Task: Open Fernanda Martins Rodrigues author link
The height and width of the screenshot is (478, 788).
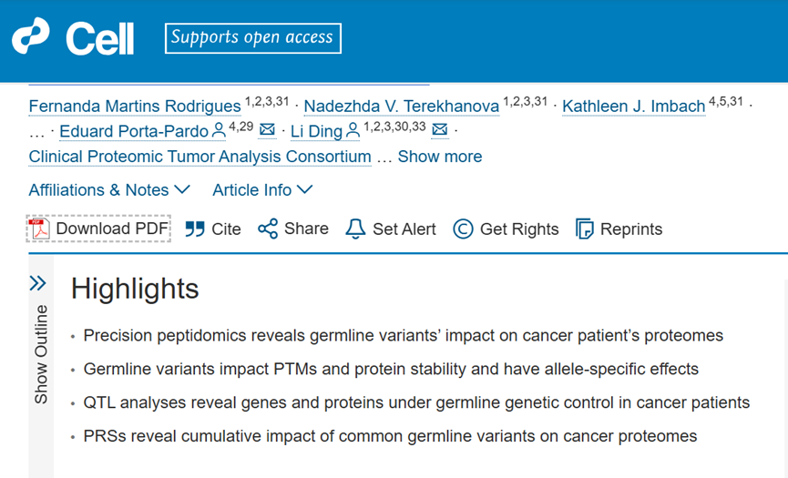Action: tap(135, 107)
